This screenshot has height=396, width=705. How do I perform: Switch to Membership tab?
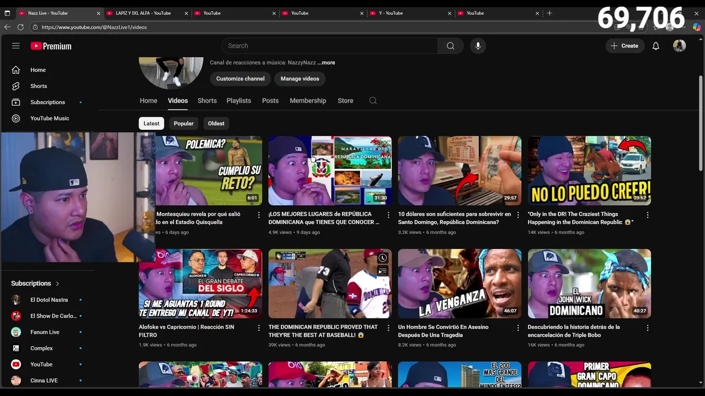click(x=308, y=101)
